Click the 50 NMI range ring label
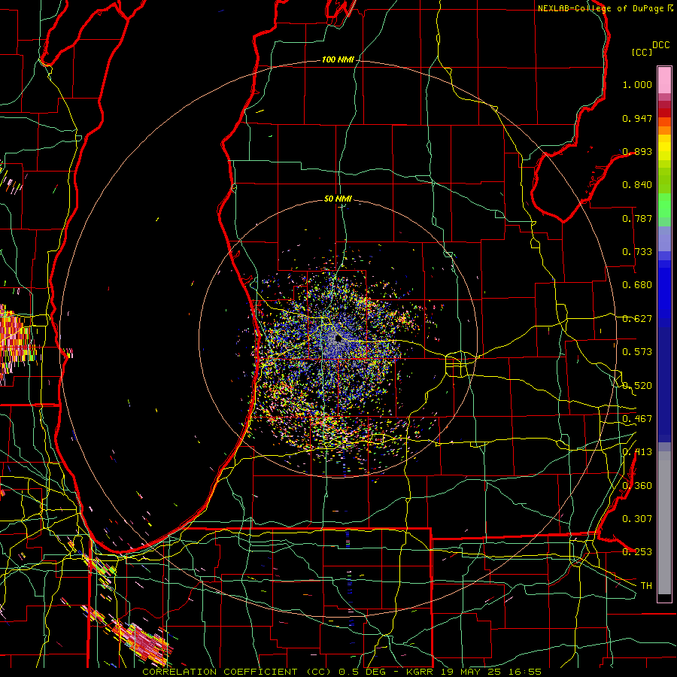The image size is (677, 677). point(338,199)
